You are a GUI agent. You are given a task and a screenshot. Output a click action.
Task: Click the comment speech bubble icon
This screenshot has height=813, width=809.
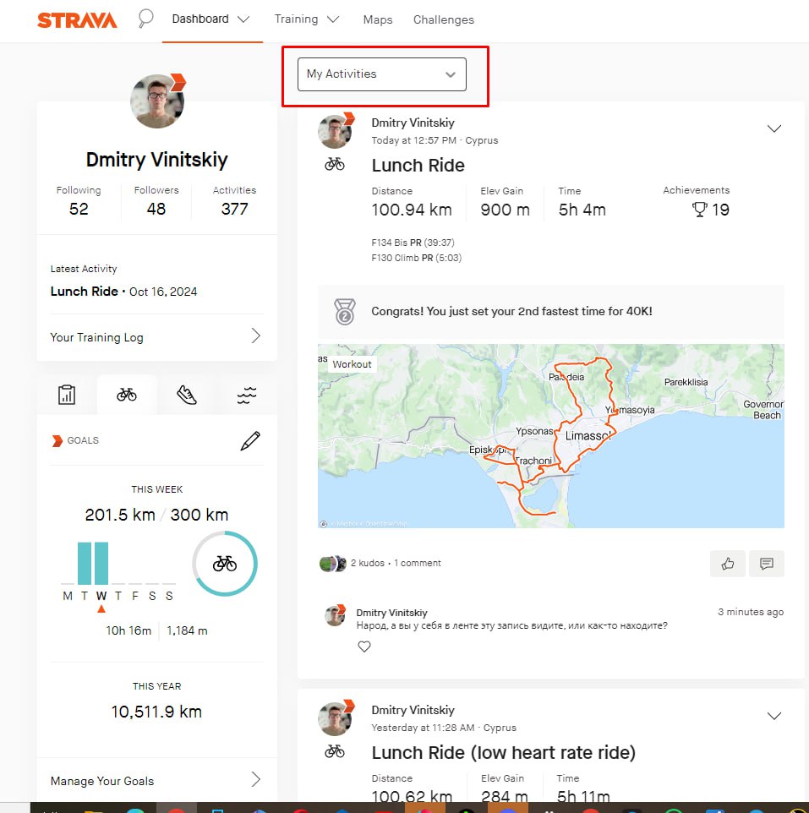[767, 564]
